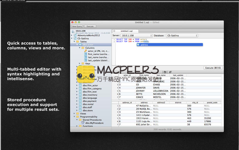
Task: Click the Tables folder icon
Action: (x=78, y=42)
